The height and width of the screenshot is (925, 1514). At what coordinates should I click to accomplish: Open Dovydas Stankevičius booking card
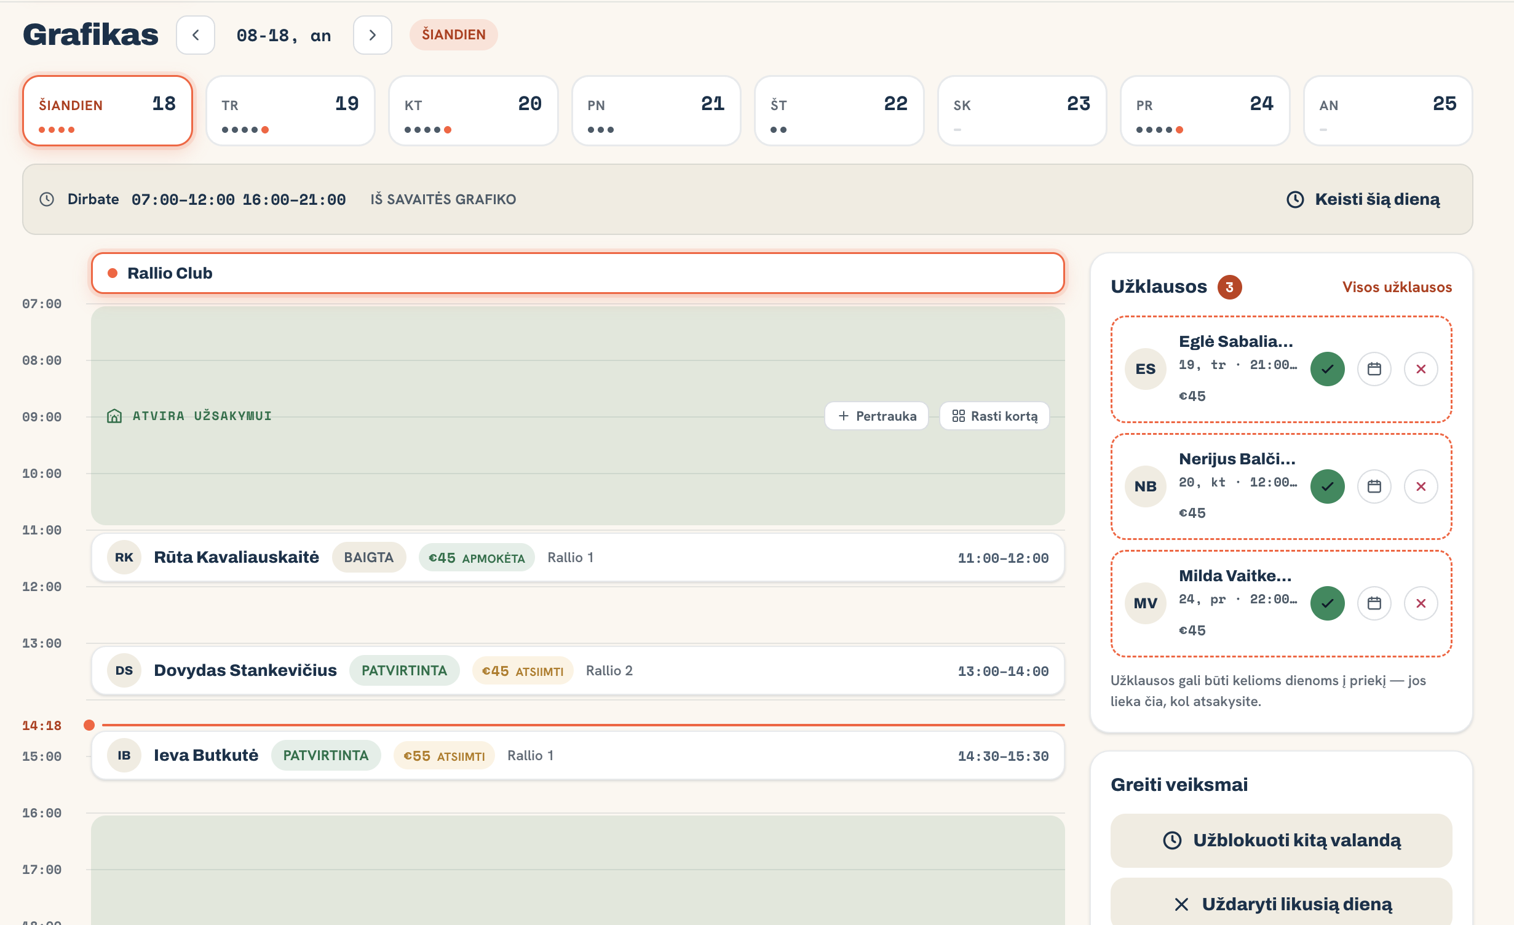(577, 670)
